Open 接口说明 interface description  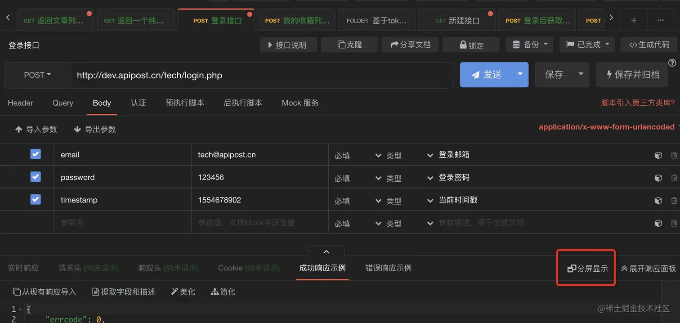click(288, 45)
